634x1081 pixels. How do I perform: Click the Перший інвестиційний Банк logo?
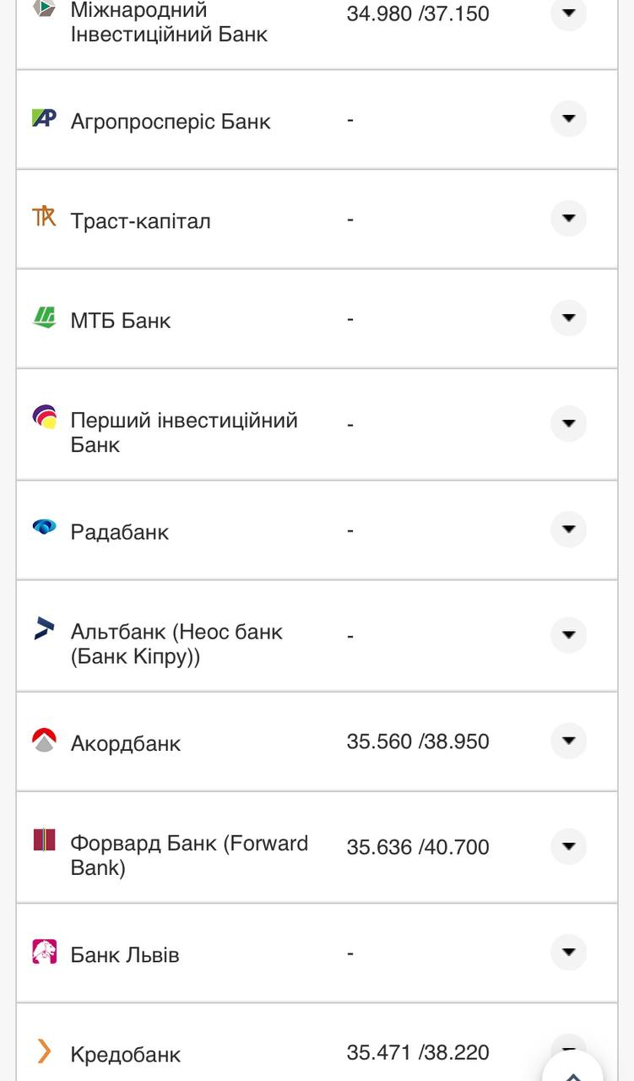tap(44, 417)
